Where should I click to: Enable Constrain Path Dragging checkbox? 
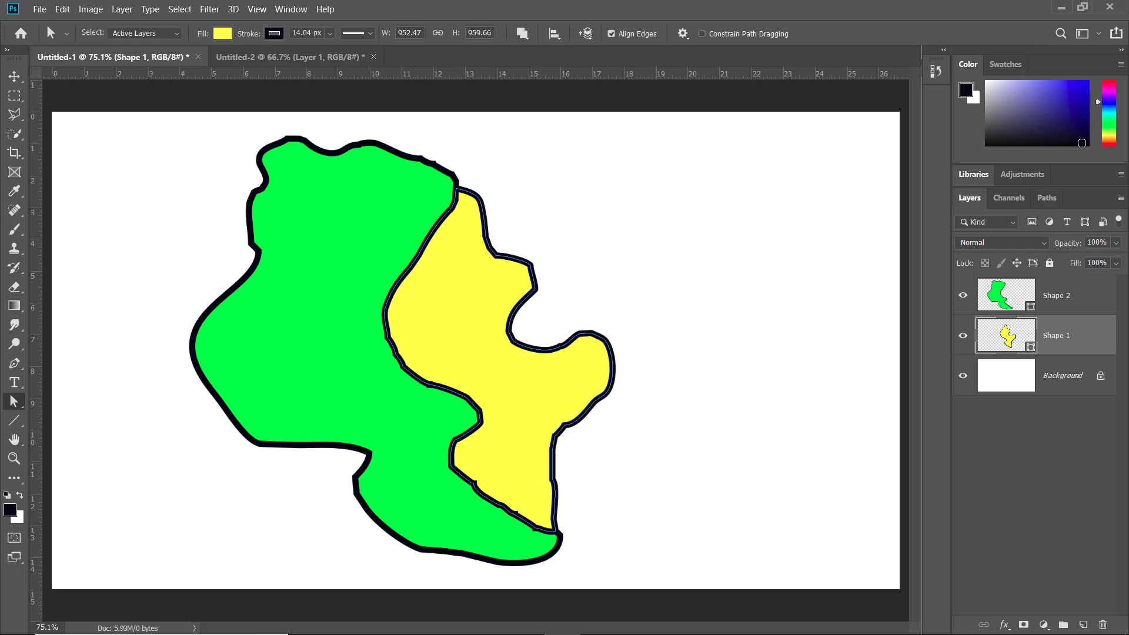point(702,34)
